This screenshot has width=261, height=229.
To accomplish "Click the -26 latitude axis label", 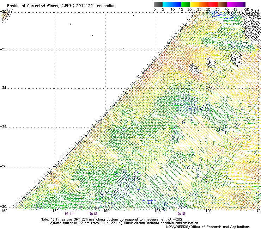I will 3,127.
